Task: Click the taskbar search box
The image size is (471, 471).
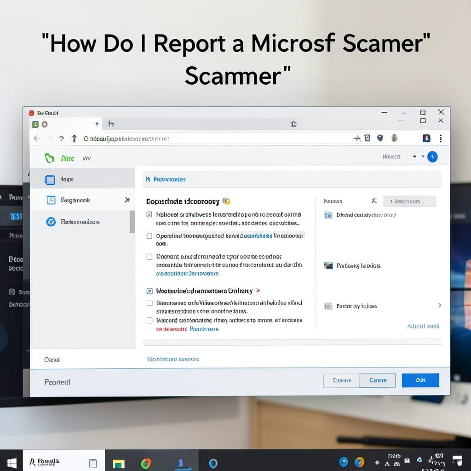Action: [x=64, y=461]
